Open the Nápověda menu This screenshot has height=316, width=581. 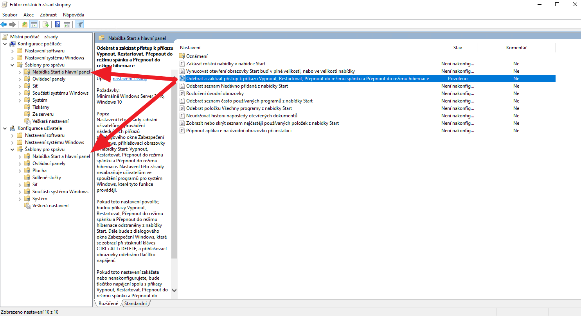pyautogui.click(x=74, y=15)
